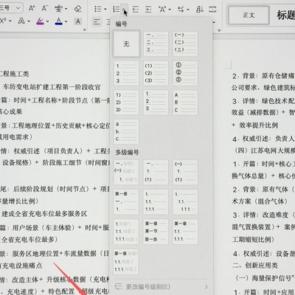Expand the 更改编号级别 submenu chevron
Screen dimensions: 295x295
(x=206, y=287)
